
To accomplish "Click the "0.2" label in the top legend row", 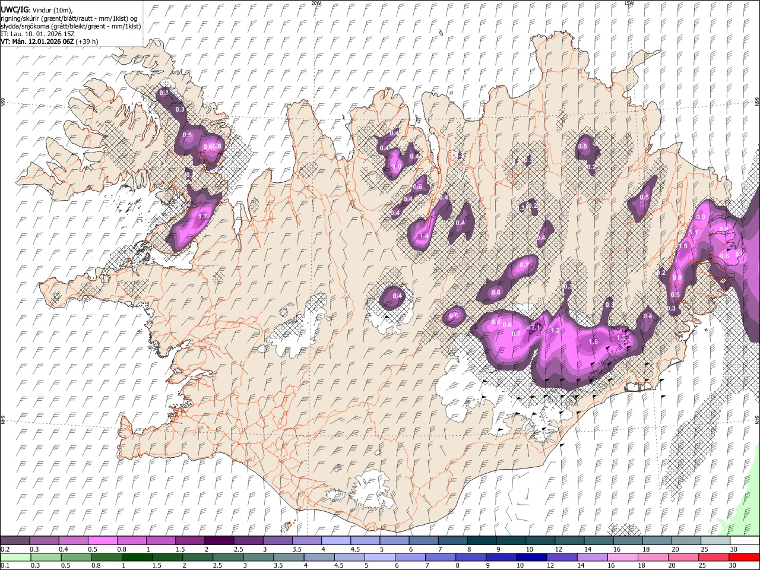I will (5, 549).
